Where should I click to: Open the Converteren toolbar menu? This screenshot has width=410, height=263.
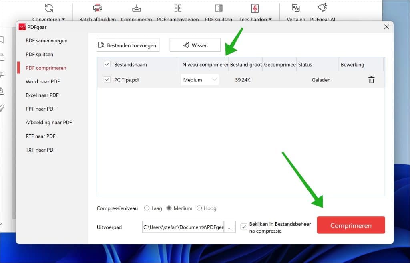pyautogui.click(x=48, y=12)
